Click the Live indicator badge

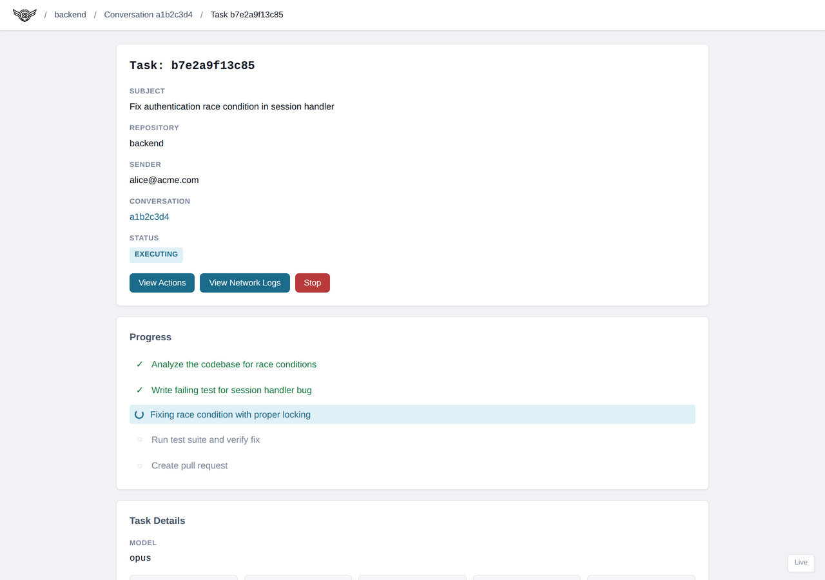[x=801, y=563]
